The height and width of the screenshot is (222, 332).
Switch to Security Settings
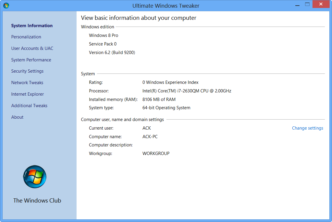[27, 71]
